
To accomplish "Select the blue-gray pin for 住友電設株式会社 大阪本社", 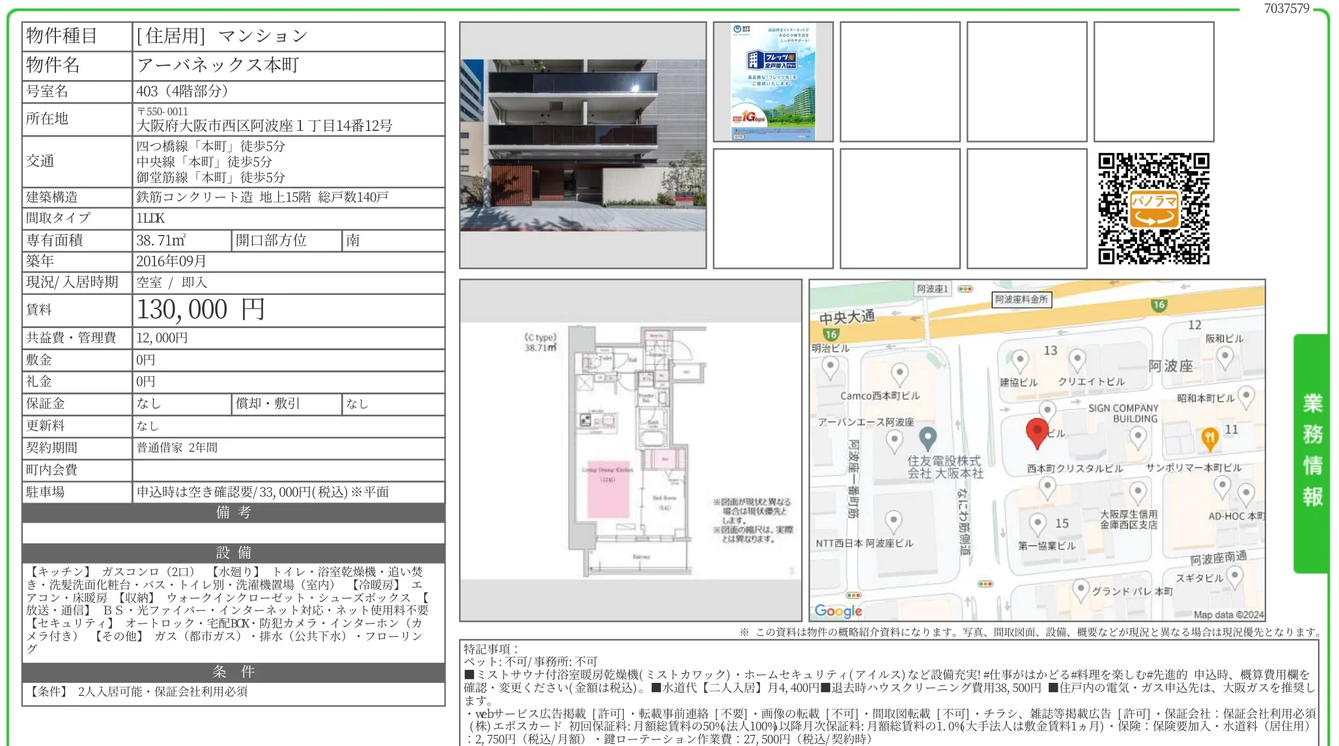I will 927,437.
